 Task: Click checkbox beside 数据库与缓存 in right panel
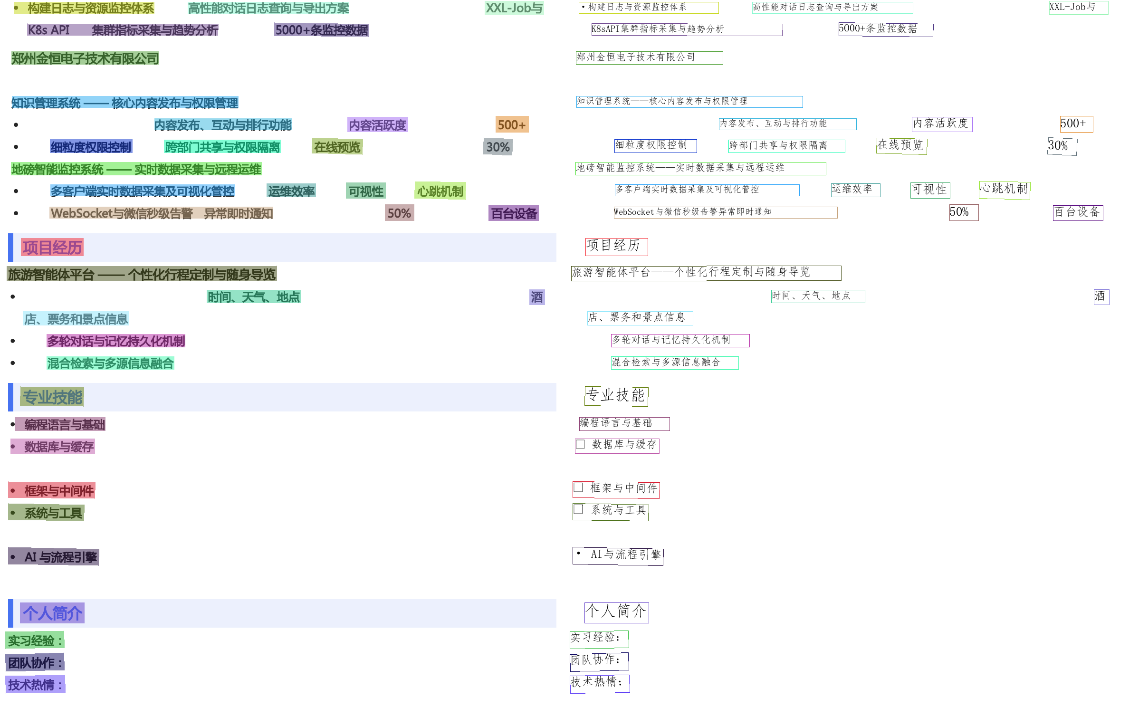coord(580,444)
